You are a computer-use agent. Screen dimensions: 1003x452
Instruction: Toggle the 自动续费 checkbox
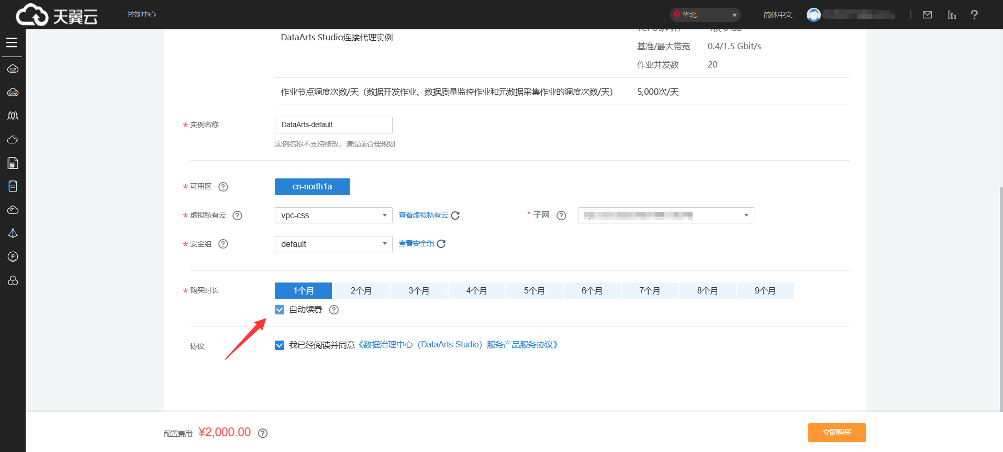tap(280, 310)
